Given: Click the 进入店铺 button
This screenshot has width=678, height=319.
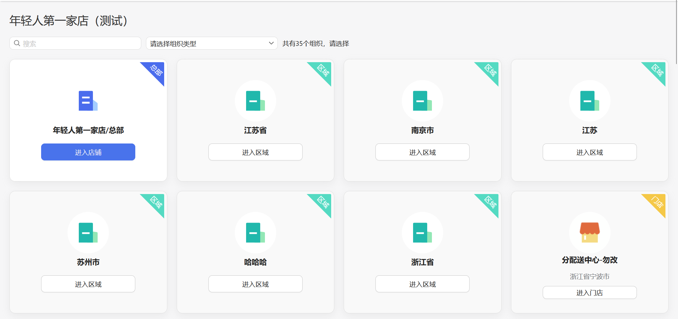Looking at the screenshot, I should click(x=88, y=152).
